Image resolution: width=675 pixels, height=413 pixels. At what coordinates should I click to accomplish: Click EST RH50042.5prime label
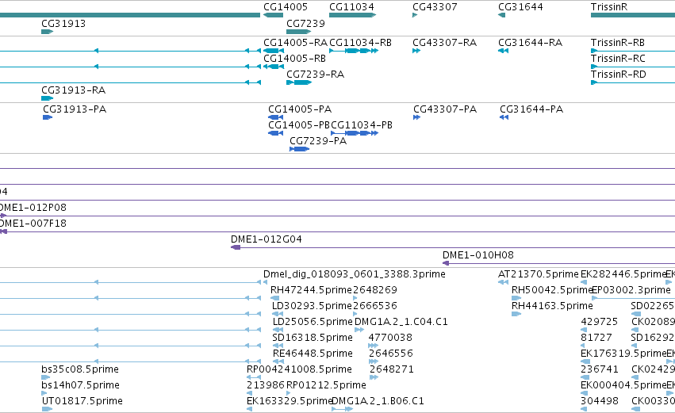click(552, 290)
